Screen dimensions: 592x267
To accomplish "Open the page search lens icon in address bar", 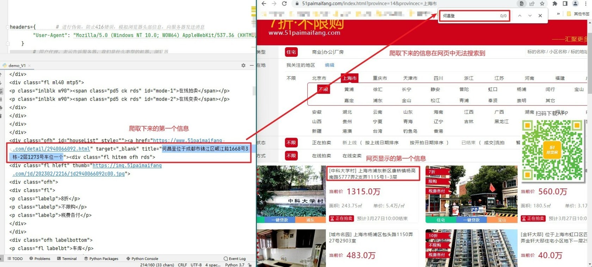I will [x=522, y=4].
